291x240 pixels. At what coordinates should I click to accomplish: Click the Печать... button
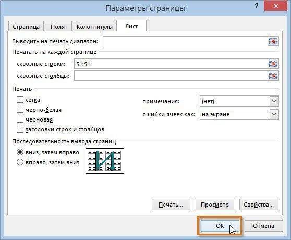171,205
